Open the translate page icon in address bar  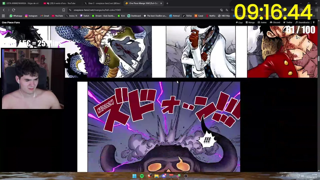(x=227, y=10)
